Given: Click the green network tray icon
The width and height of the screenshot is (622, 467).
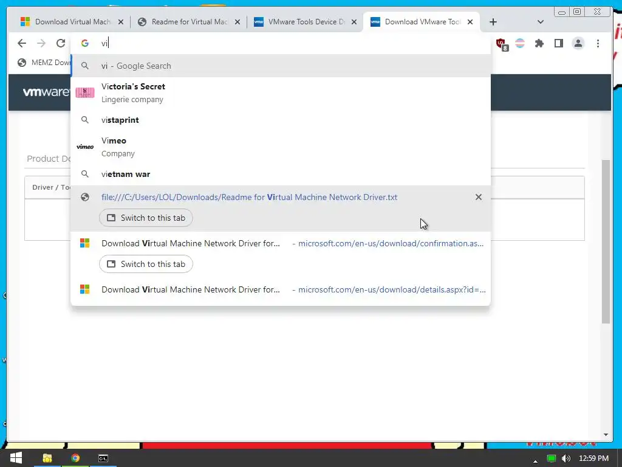Looking at the screenshot, I should (551, 458).
